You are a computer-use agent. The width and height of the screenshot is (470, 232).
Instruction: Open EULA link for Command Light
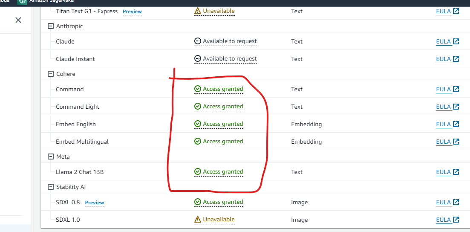click(x=447, y=107)
